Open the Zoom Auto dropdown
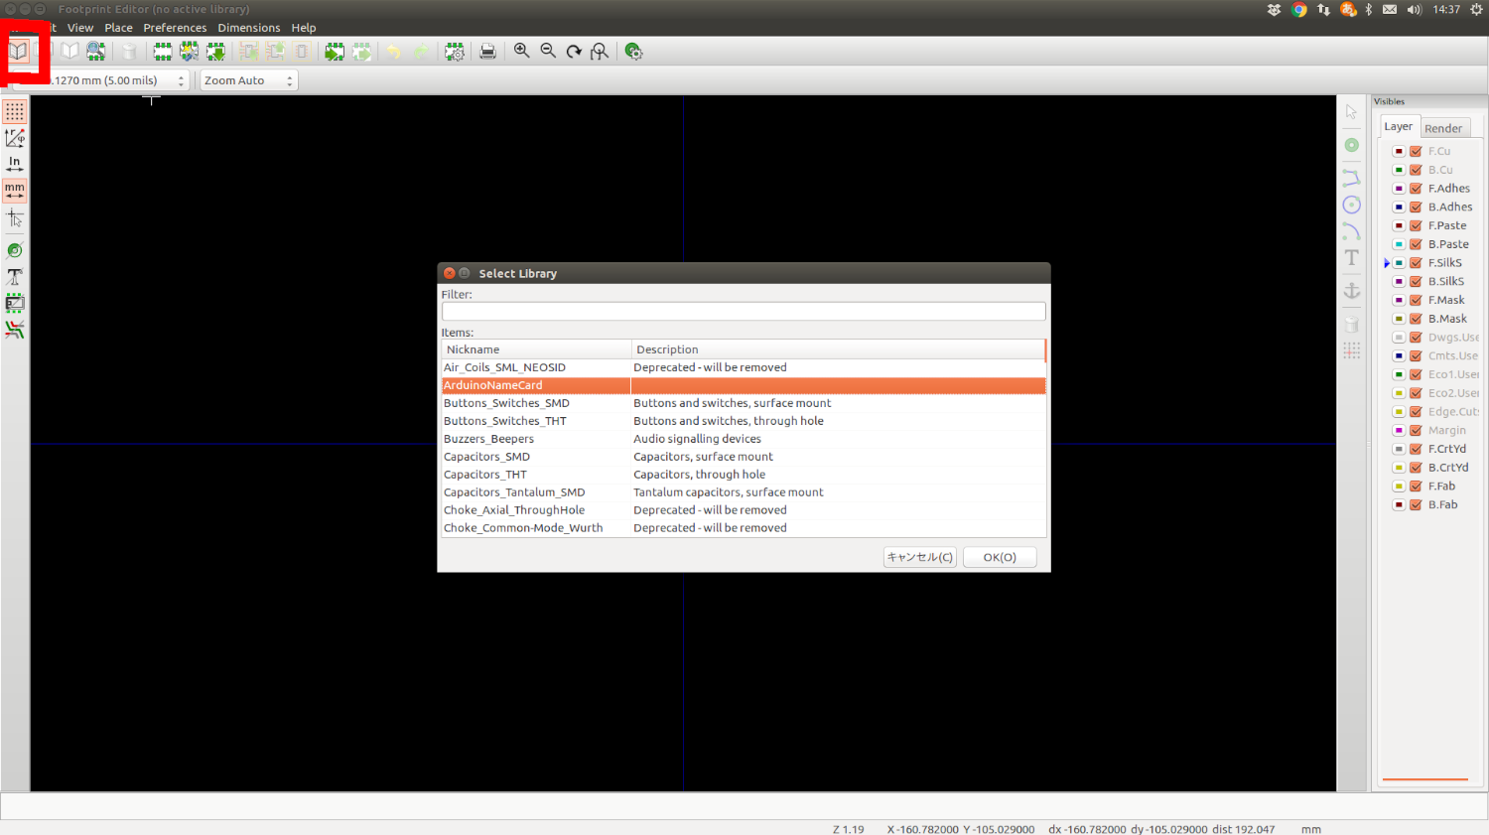 (248, 80)
